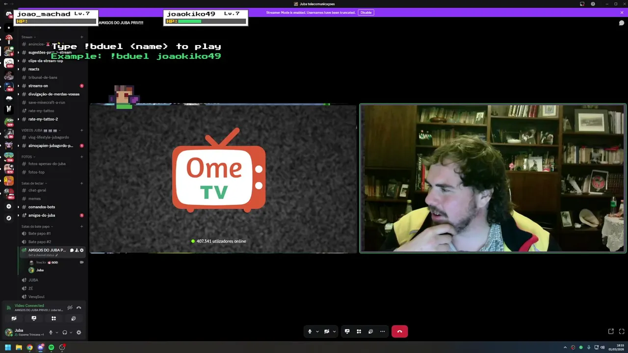Open File Explorer from taskbar

(19, 348)
